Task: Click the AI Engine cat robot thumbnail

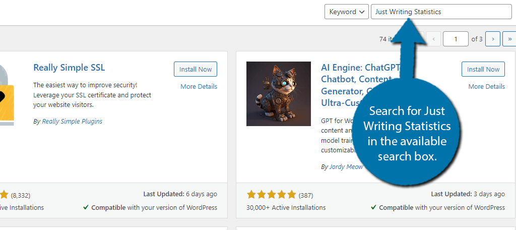Action: coord(278,94)
